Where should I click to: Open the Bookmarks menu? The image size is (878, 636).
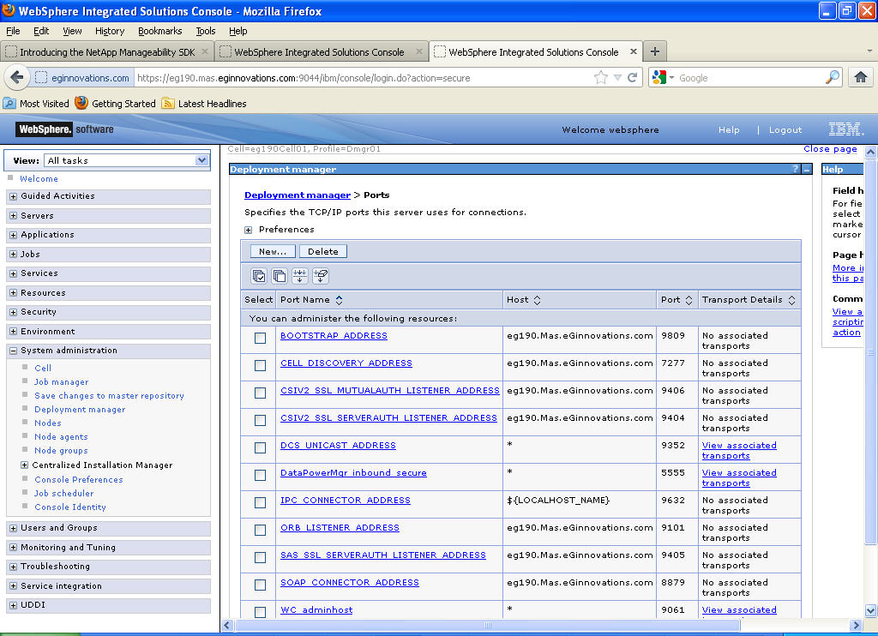[x=160, y=31]
